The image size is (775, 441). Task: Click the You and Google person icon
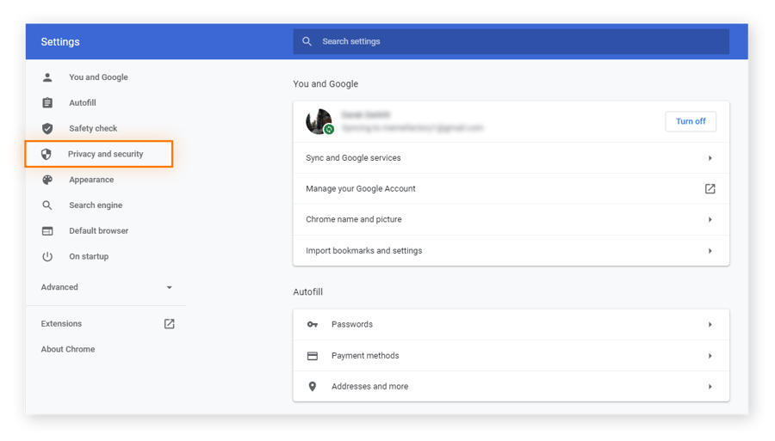pos(47,77)
